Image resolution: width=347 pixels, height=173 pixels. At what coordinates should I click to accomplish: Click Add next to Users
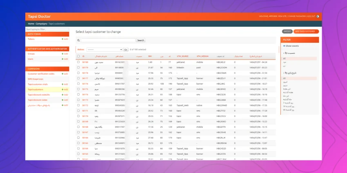click(65, 59)
